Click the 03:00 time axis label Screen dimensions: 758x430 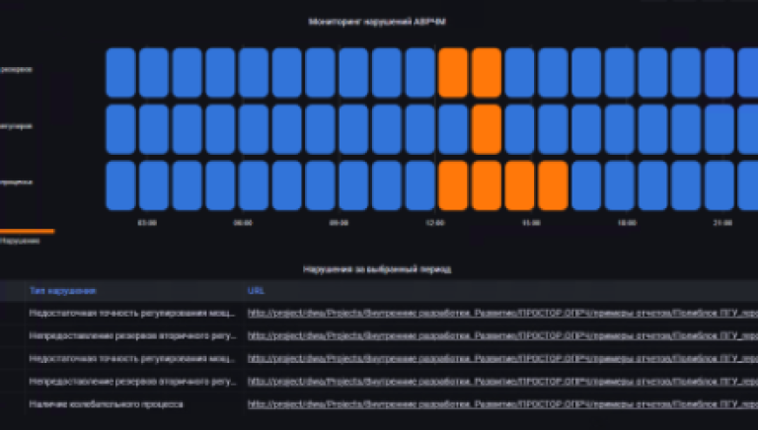point(147,224)
